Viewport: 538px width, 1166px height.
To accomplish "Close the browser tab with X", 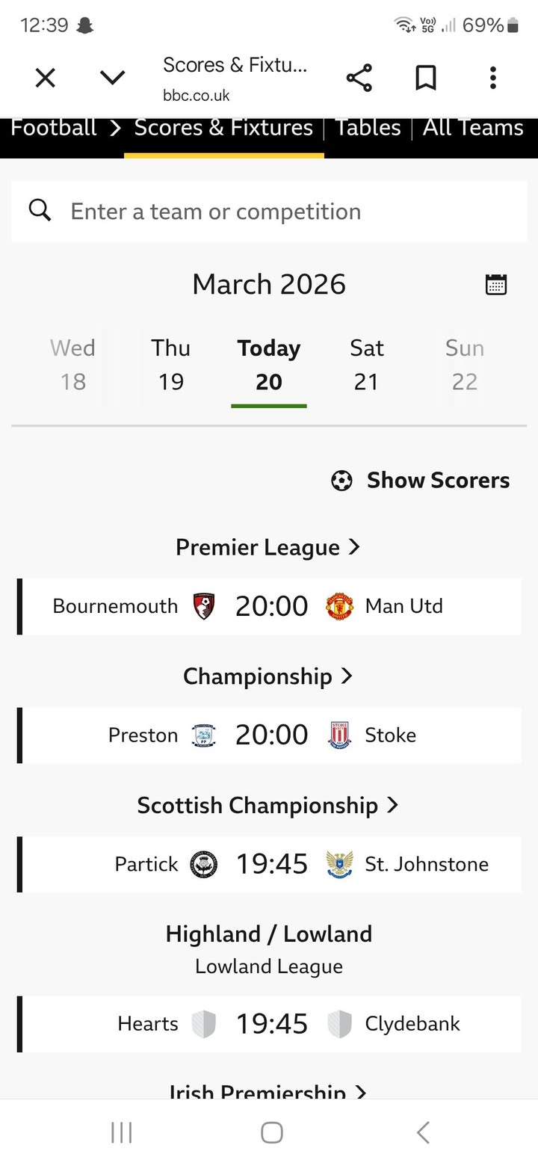I will (x=46, y=78).
